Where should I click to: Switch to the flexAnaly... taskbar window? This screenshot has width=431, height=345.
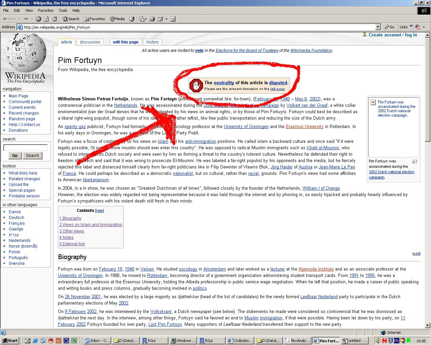coord(297,341)
